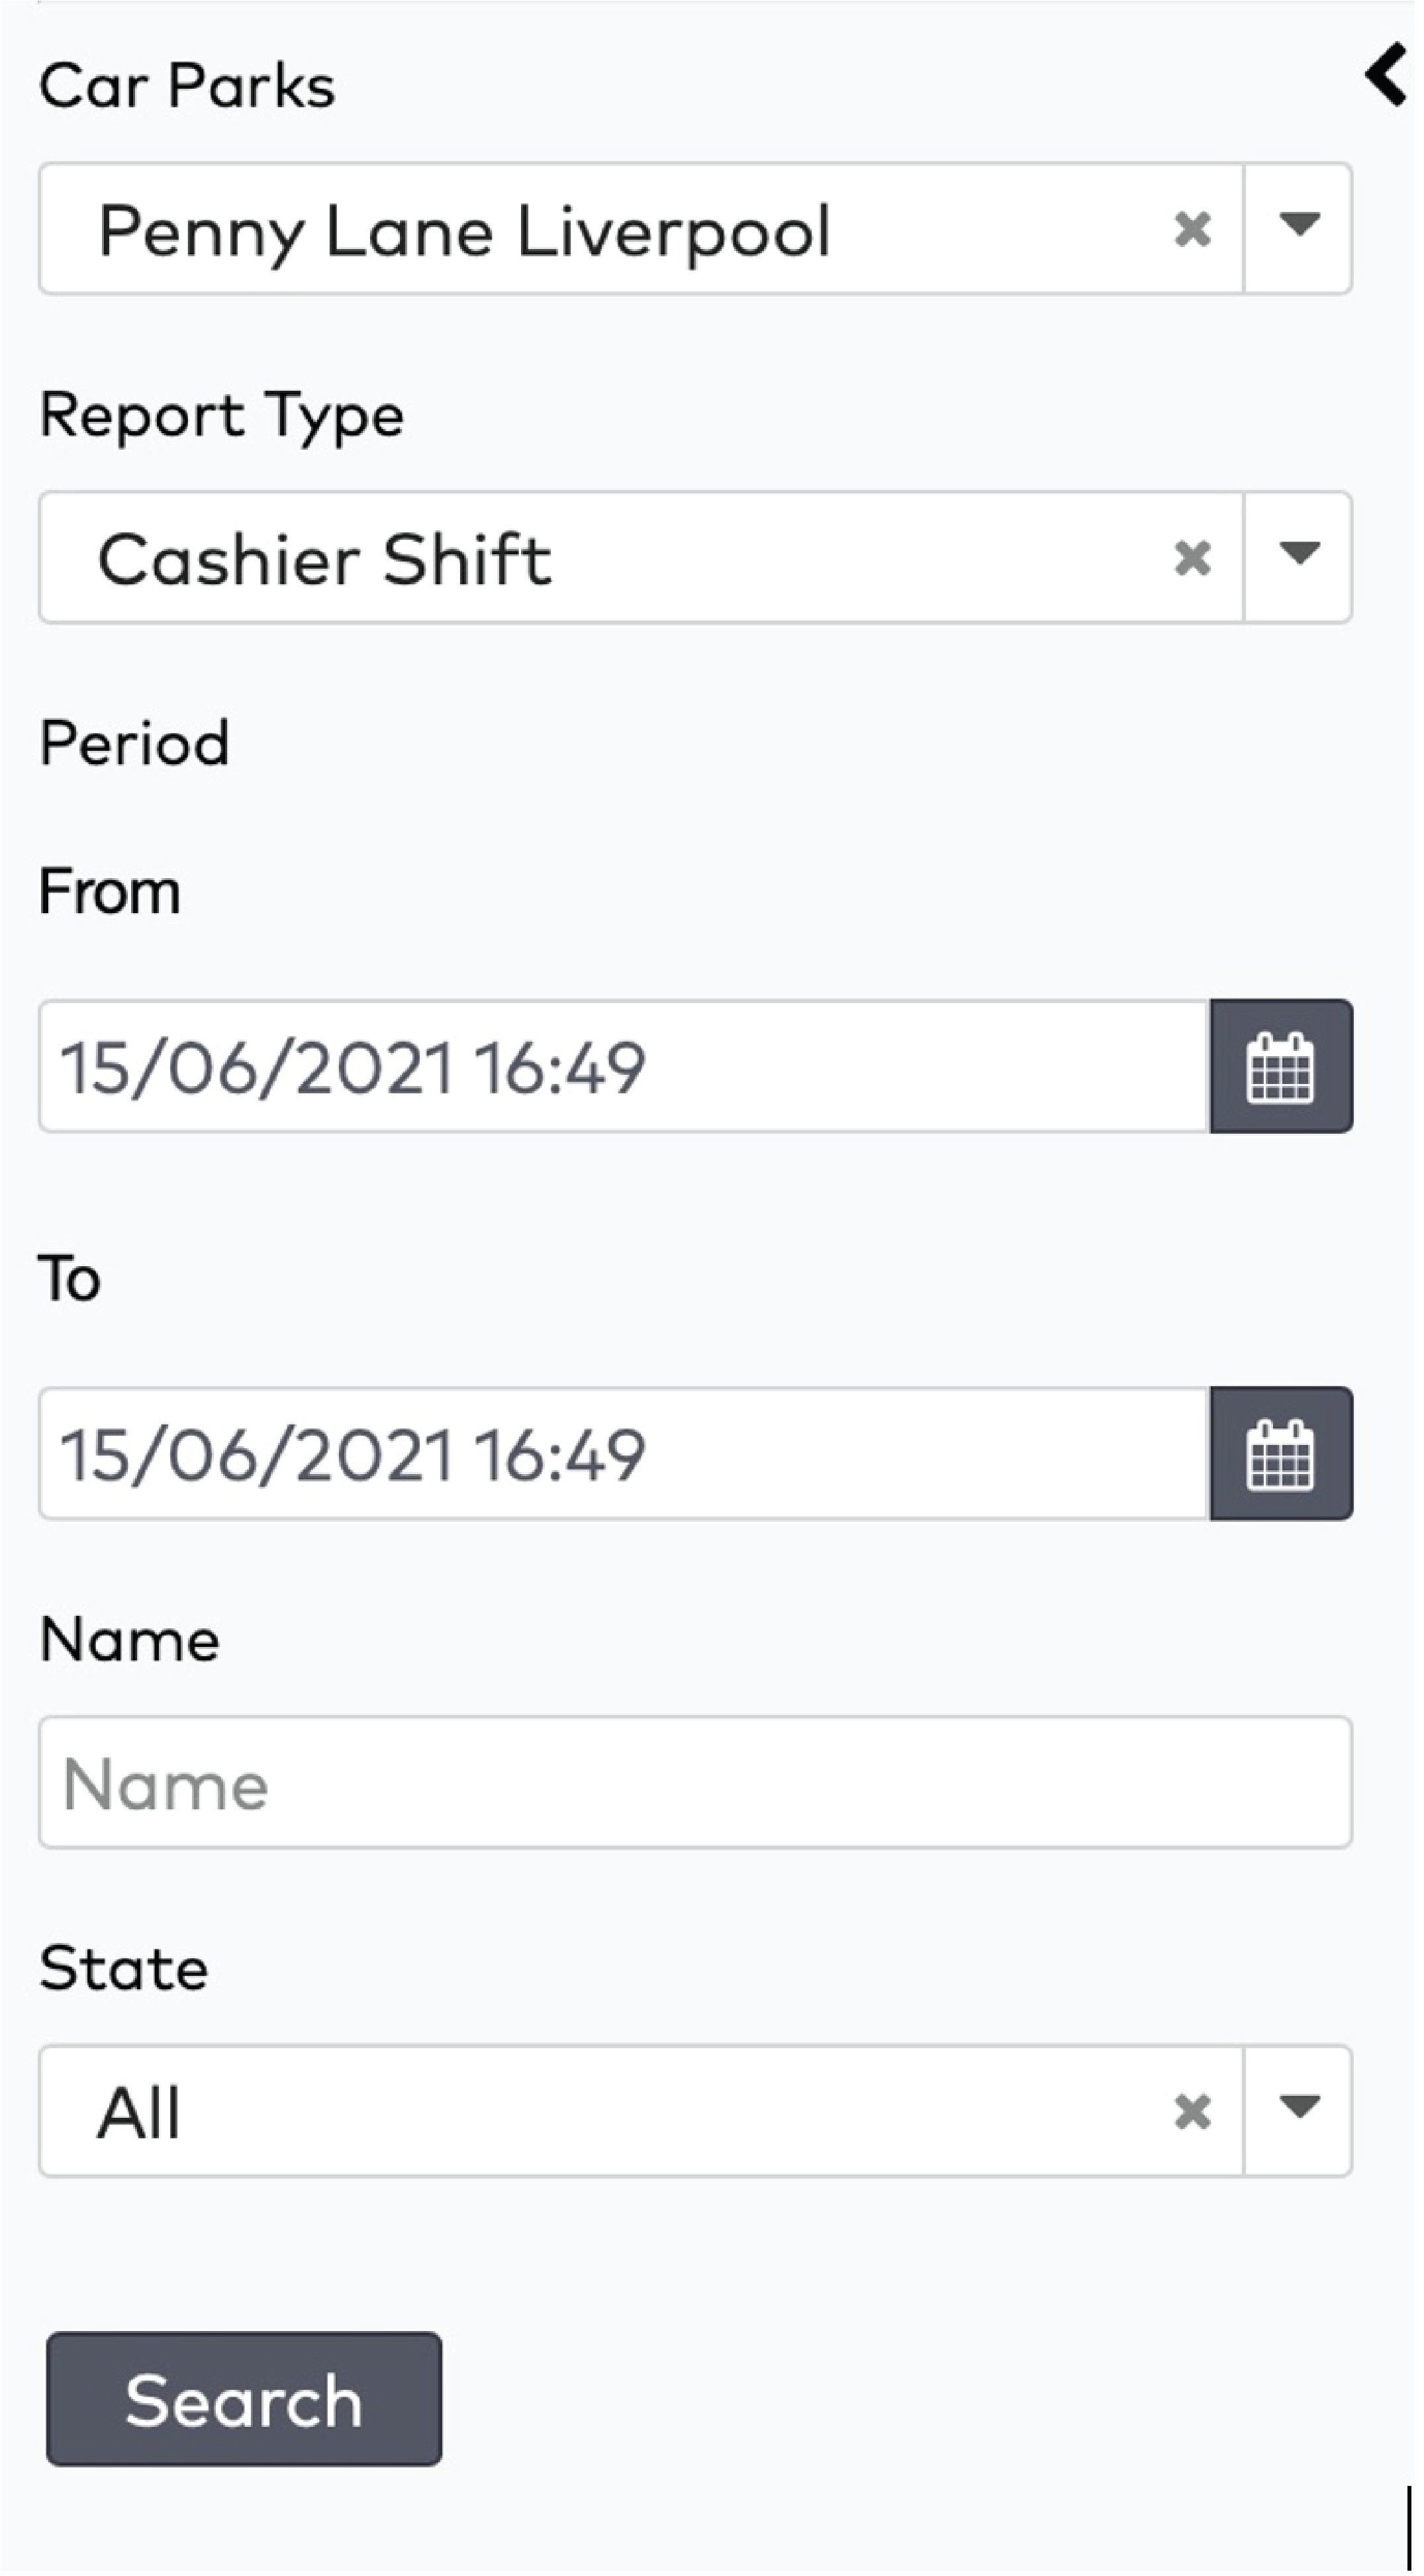
Task: Clear the All state selection
Action: tap(1192, 2111)
